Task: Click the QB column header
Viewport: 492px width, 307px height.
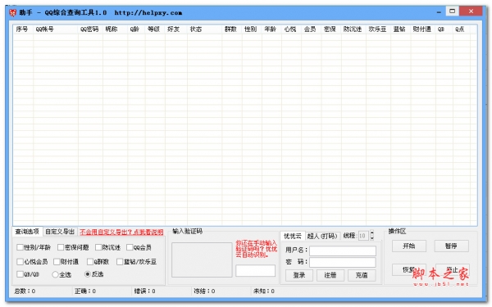Action: [x=444, y=29]
